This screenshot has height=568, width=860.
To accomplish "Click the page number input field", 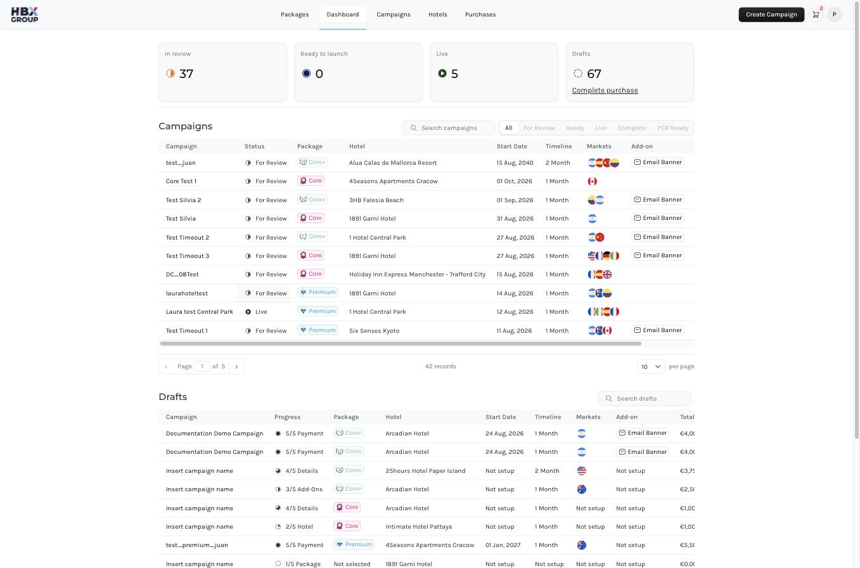I will click(202, 366).
